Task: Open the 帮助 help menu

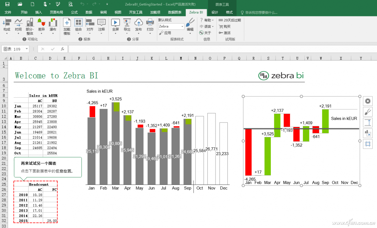Action: (207, 20)
